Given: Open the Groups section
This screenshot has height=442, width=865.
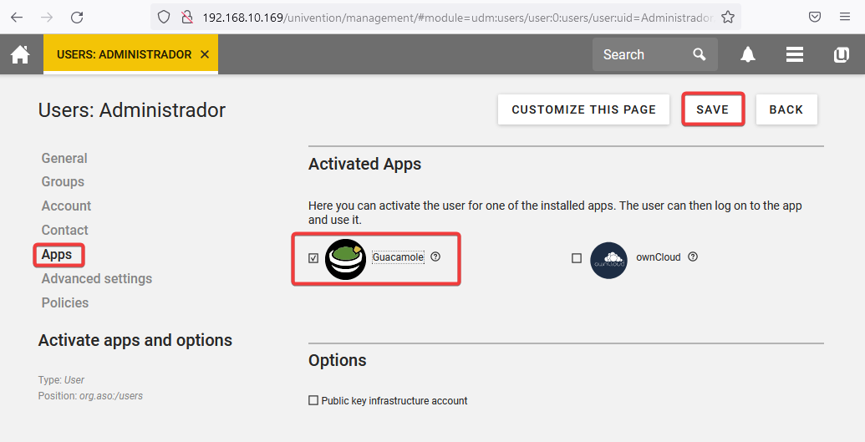Looking at the screenshot, I should (63, 181).
